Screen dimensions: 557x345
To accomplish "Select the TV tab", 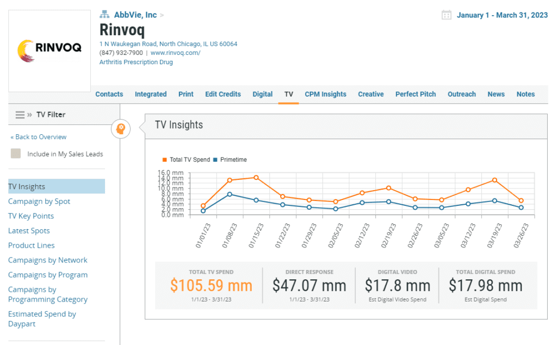I will point(288,94).
